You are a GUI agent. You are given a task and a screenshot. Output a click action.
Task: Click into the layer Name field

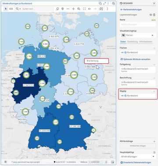pyautogui.click(x=138, y=24)
